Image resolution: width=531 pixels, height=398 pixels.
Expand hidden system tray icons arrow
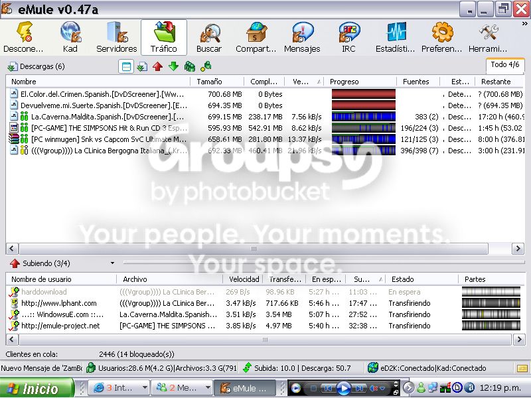pos(409,388)
